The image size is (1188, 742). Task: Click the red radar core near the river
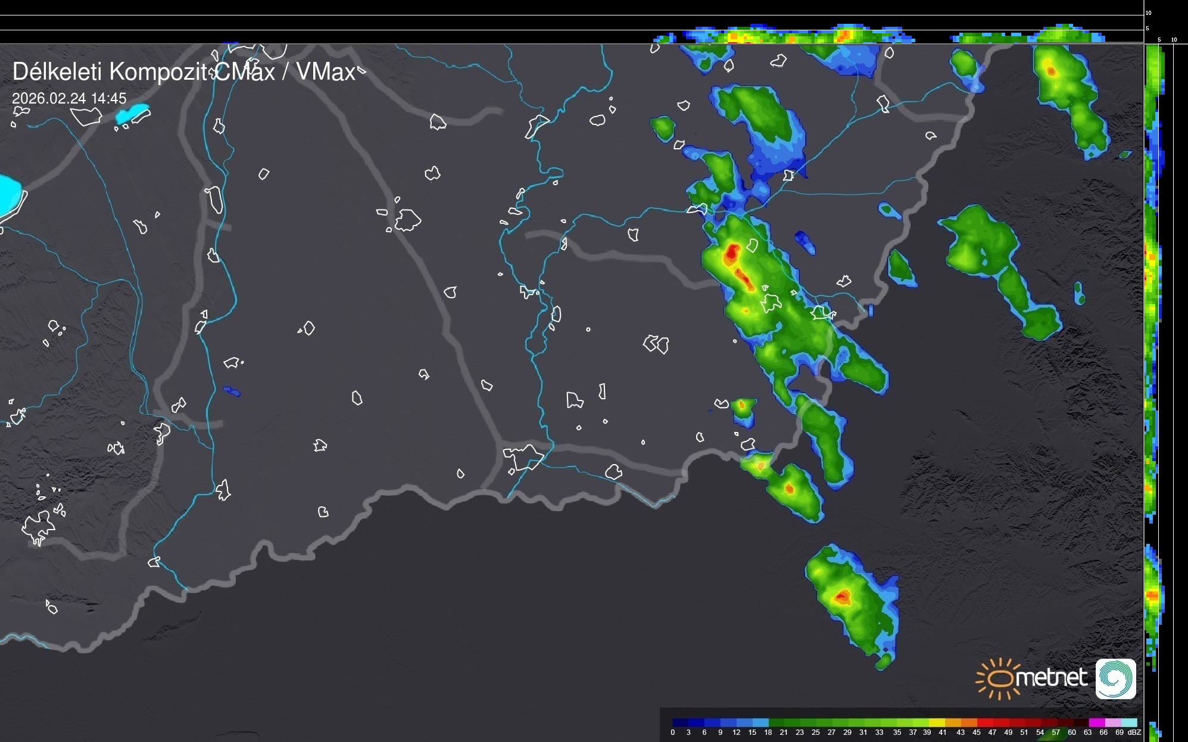click(x=732, y=252)
